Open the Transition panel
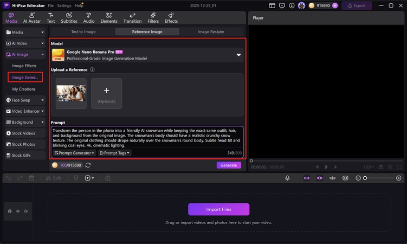The image size is (407, 244). [132, 18]
